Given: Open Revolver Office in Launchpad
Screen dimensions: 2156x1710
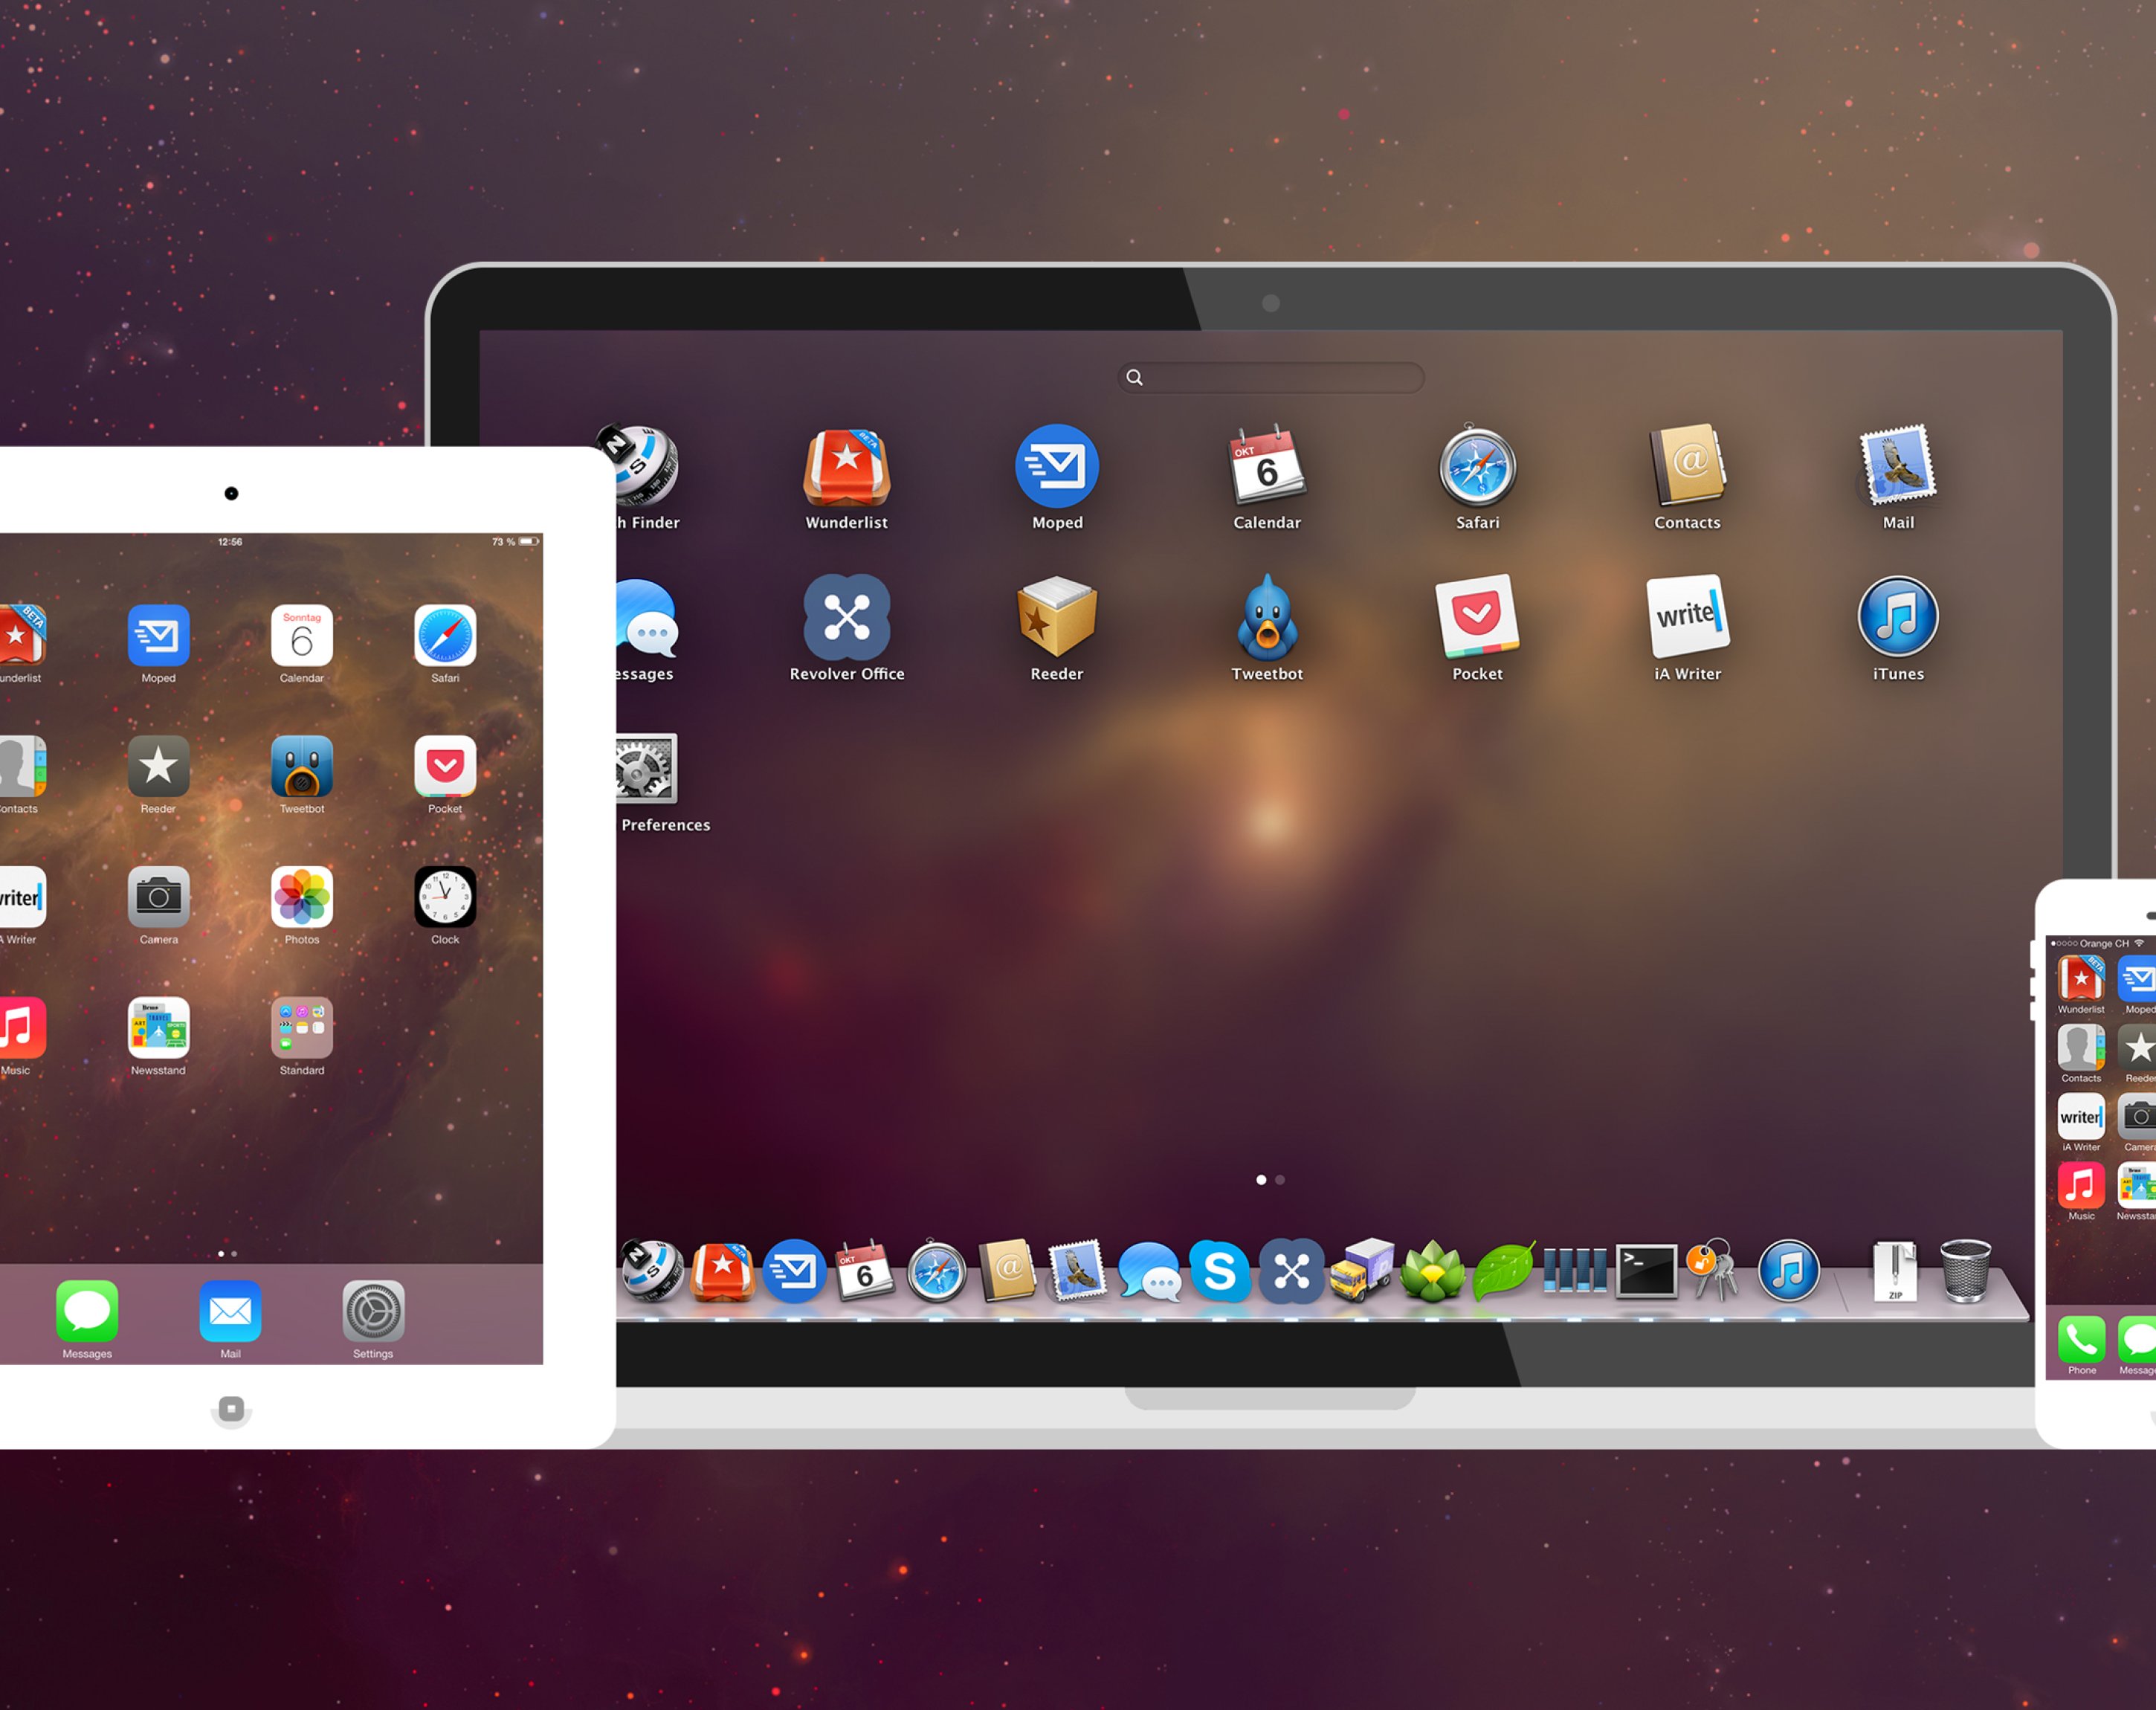Looking at the screenshot, I should click(846, 617).
